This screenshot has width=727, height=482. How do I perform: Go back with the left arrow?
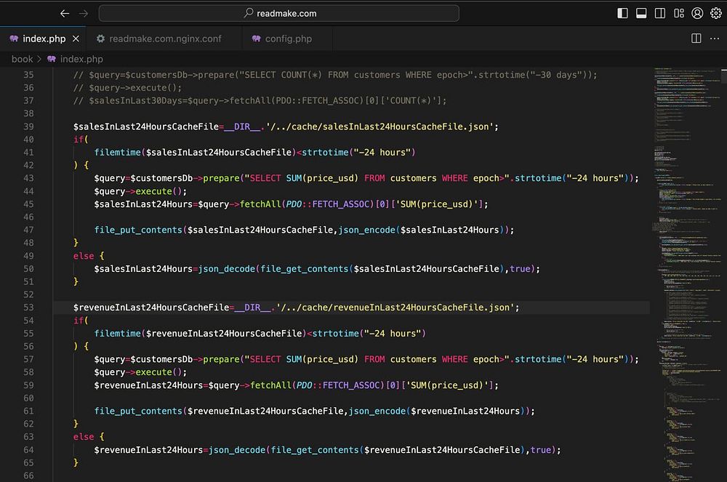click(x=65, y=13)
